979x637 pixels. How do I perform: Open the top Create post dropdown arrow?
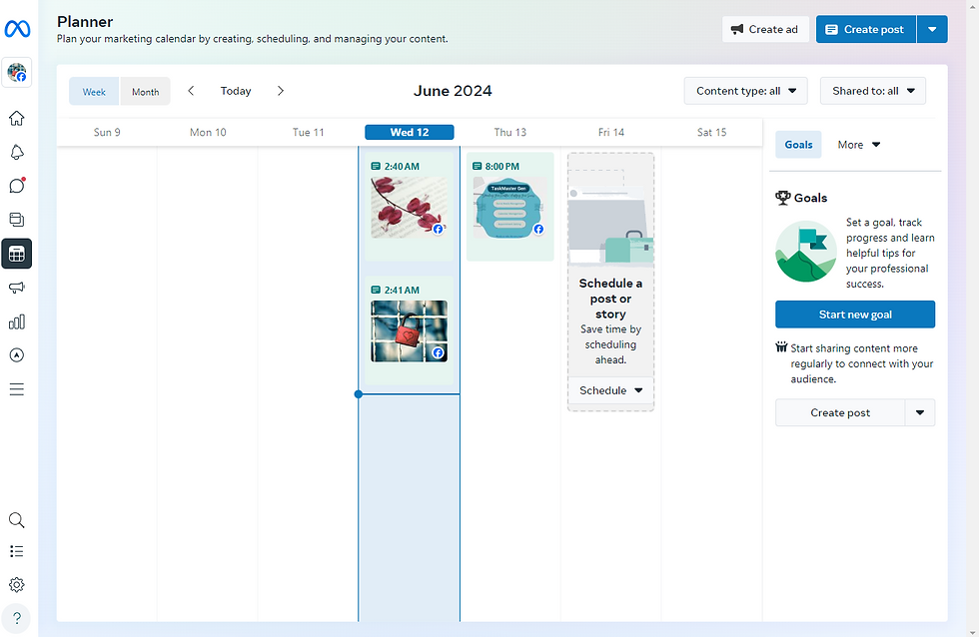[932, 29]
